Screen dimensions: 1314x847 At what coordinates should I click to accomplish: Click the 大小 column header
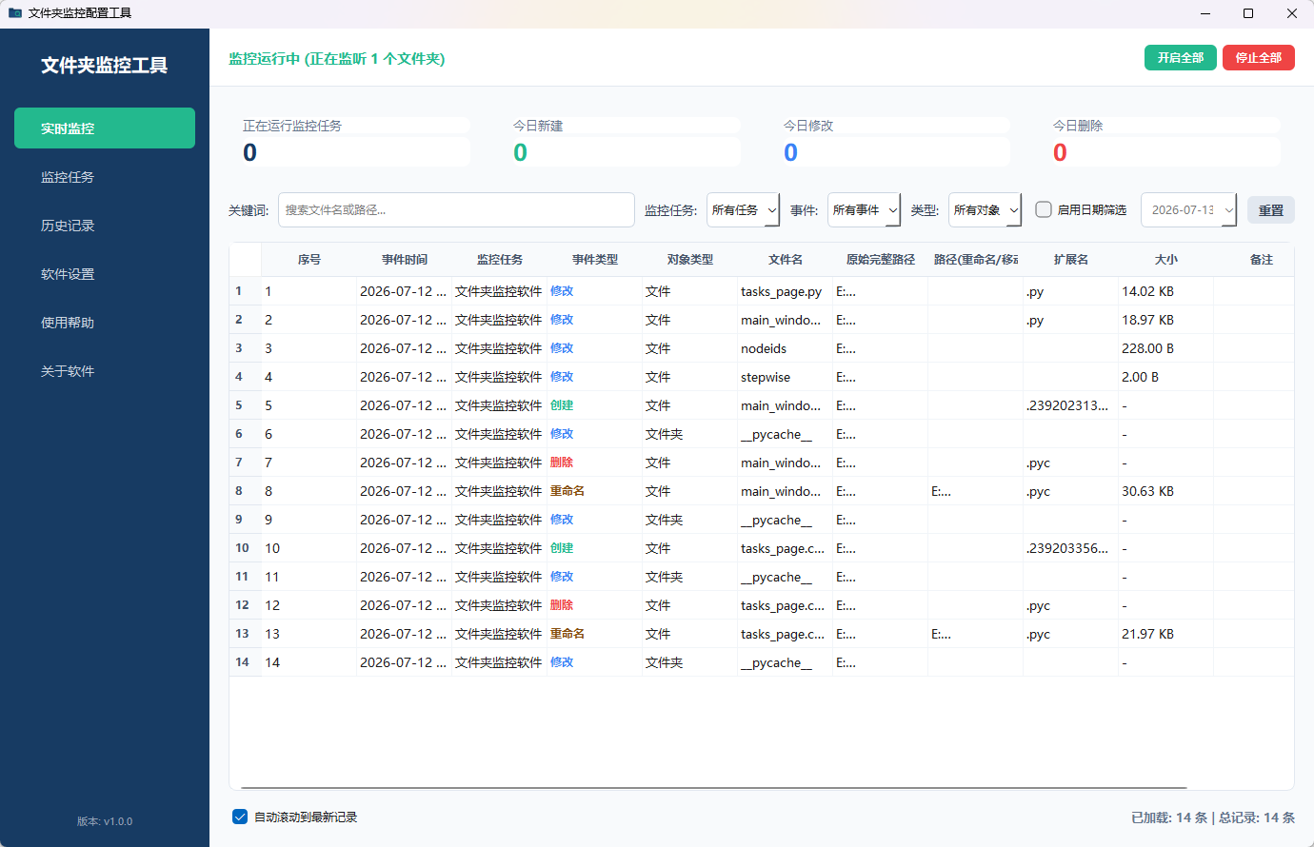tap(1166, 260)
